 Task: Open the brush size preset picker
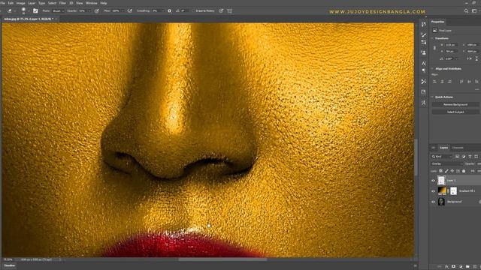pos(23,10)
